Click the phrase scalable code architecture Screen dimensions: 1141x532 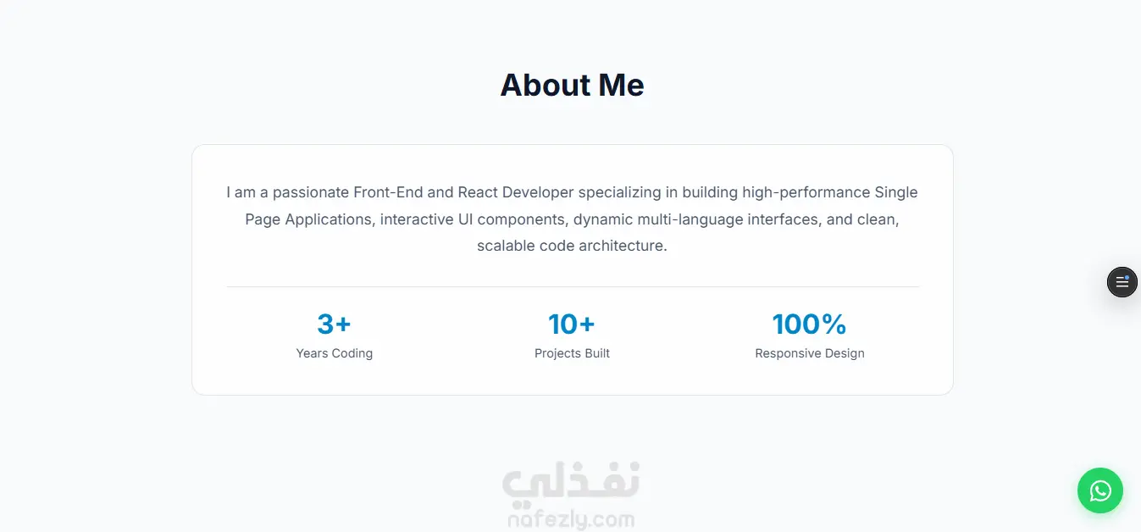(x=572, y=246)
